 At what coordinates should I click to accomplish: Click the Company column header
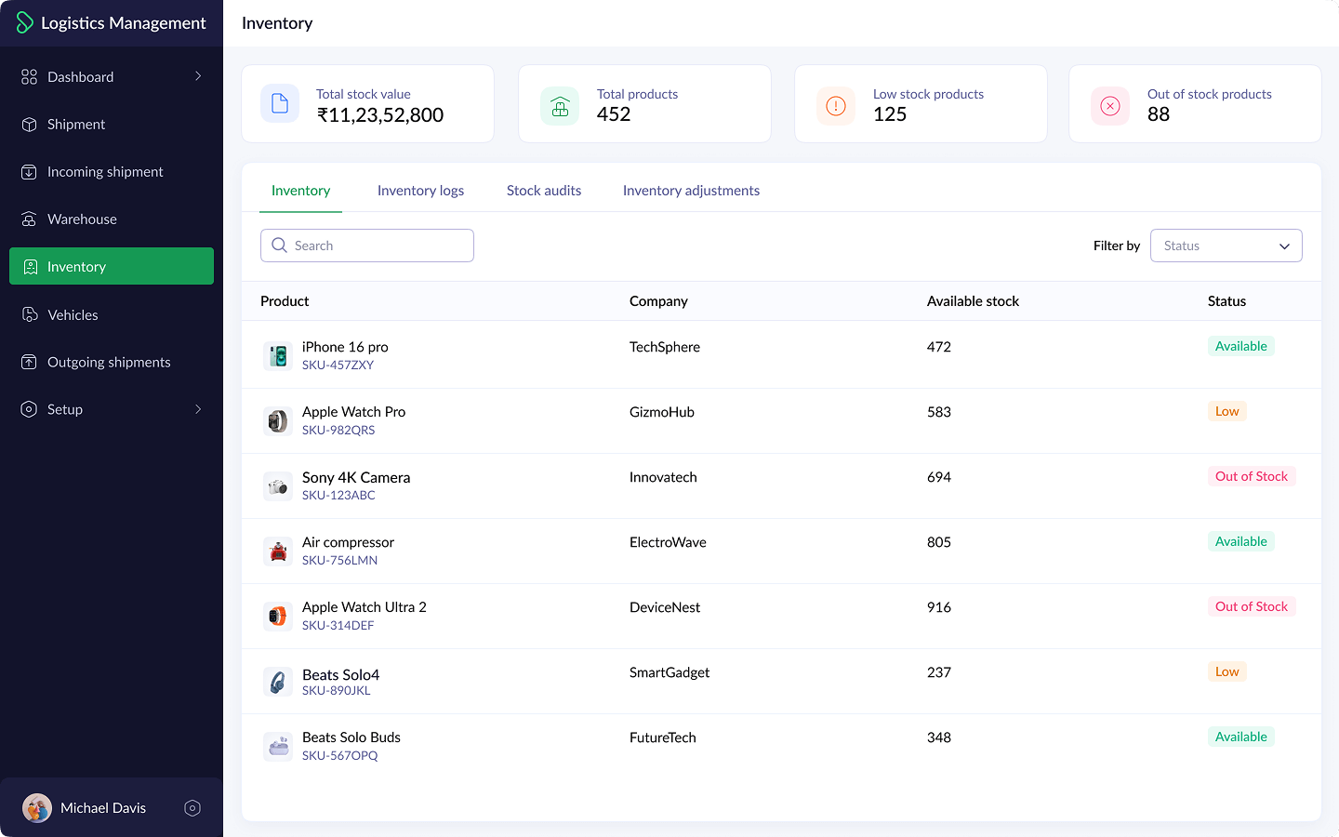pos(658,301)
